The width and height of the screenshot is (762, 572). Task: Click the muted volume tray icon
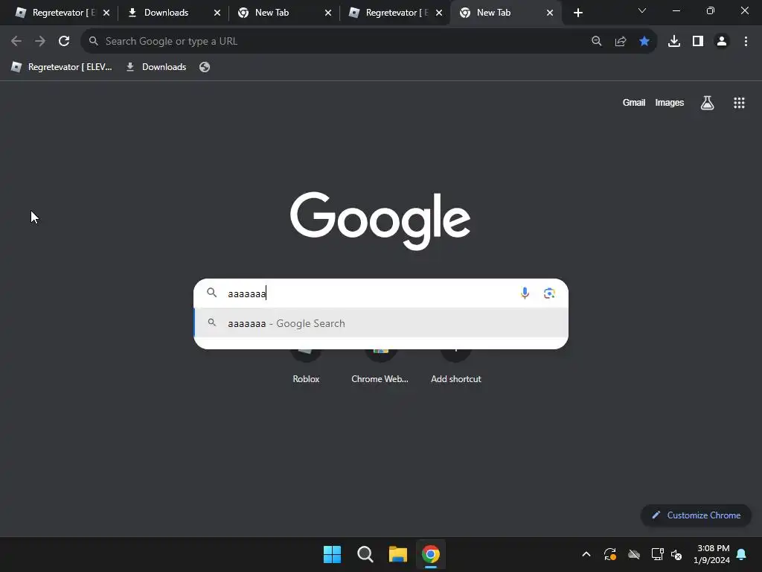(x=676, y=554)
